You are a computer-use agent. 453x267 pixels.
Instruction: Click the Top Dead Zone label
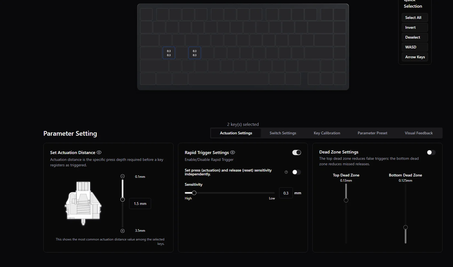click(x=346, y=175)
